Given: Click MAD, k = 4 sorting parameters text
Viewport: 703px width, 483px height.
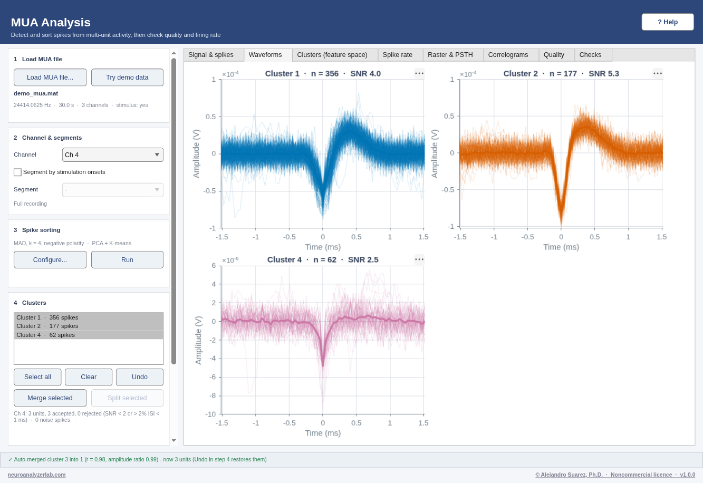Looking at the screenshot, I should [72, 244].
